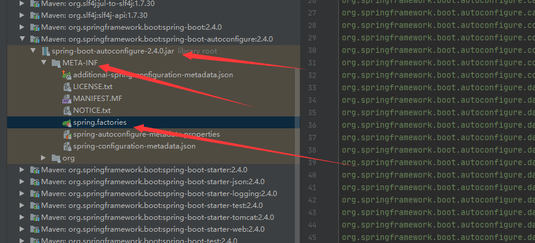Expand Maven spring-boot-starter:2.4.0 arrow

pos(22,170)
